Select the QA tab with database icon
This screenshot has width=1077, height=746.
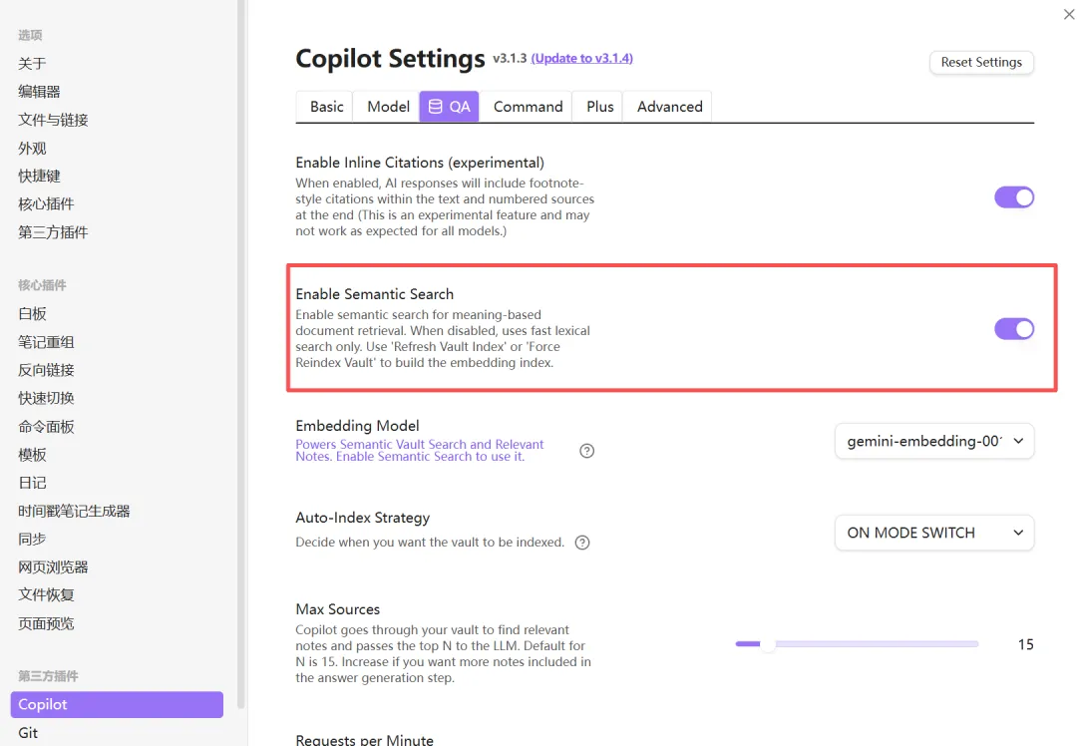[x=449, y=107]
